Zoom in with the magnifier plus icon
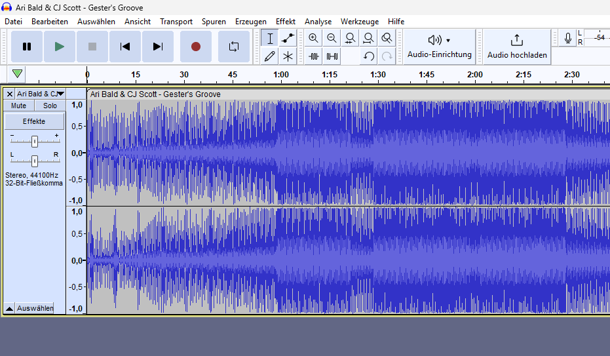The width and height of the screenshot is (610, 356). coord(313,38)
